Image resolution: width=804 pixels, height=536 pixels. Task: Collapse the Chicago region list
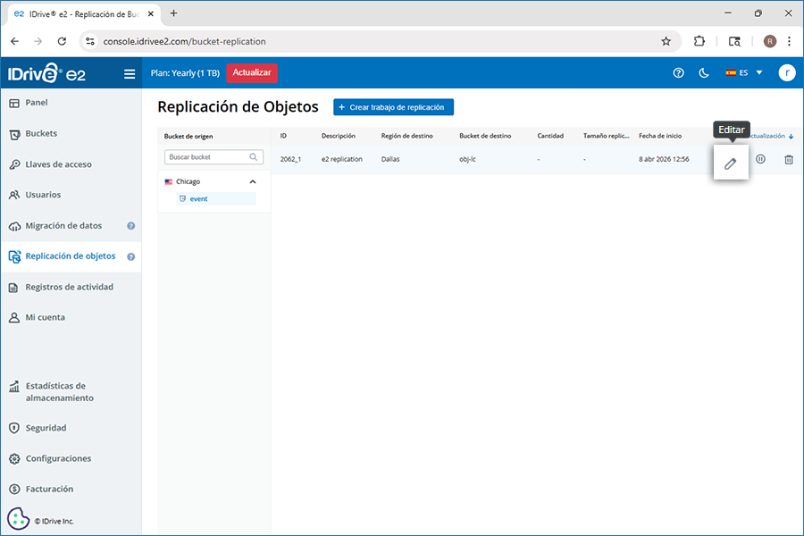(253, 181)
